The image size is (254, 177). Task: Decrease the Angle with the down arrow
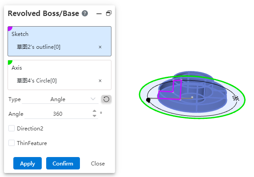[x=95, y=116]
